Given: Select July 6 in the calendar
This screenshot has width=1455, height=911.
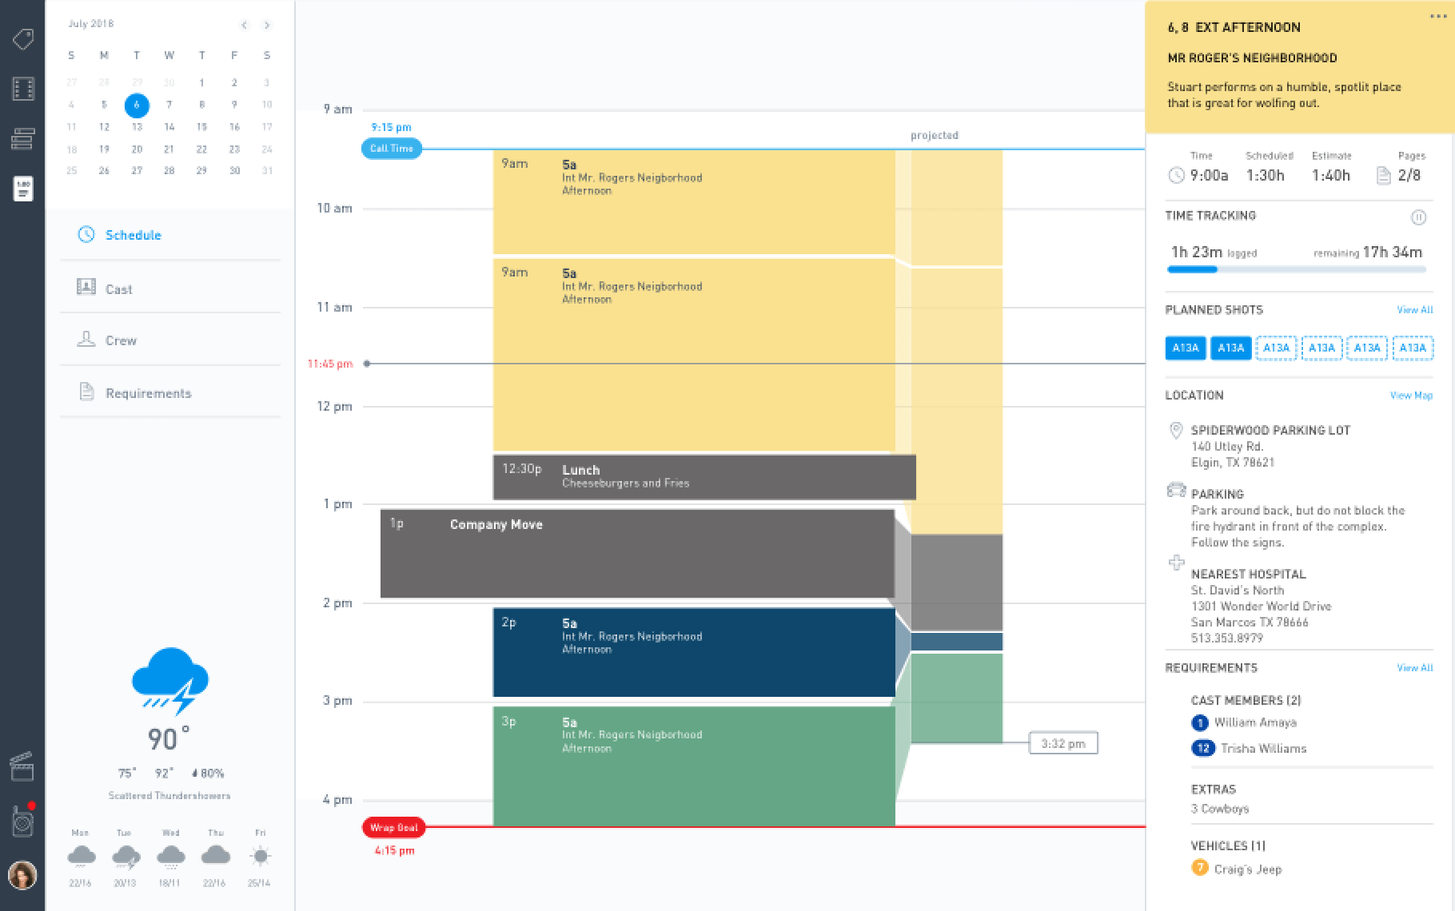Looking at the screenshot, I should tap(137, 105).
